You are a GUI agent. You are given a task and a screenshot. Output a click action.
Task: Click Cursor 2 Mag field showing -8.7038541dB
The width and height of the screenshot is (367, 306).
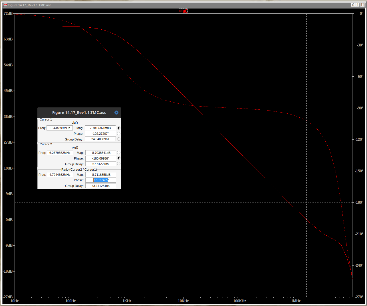click(101, 153)
